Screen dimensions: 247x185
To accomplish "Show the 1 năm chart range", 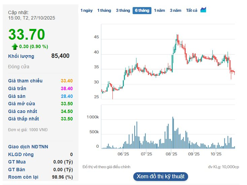I will pos(160,10).
